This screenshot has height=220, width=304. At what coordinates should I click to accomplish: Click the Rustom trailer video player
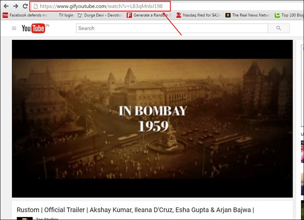[x=152, y=119]
